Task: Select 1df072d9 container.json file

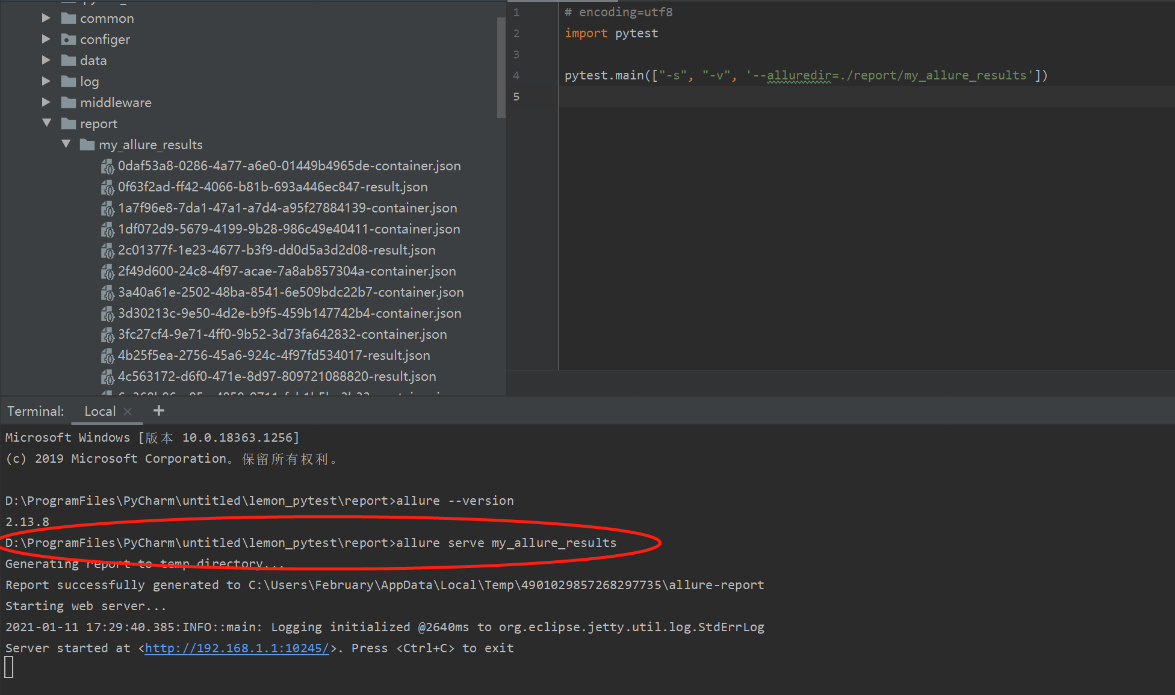Action: click(289, 229)
